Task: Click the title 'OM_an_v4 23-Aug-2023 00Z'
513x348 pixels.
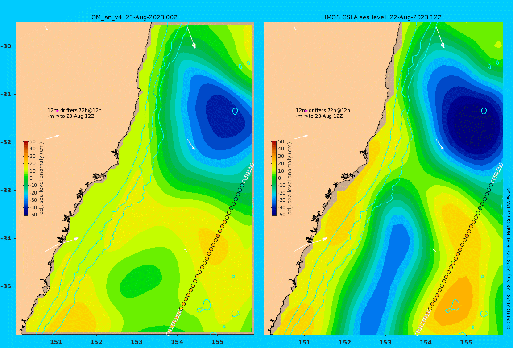Action: click(134, 17)
